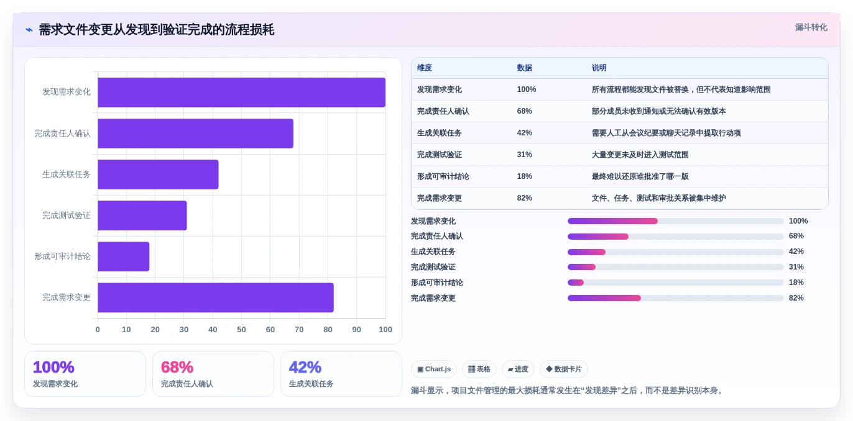The height and width of the screenshot is (421, 853).
Task: Click the 生成关联任务 chart bar
Action: click(x=158, y=174)
